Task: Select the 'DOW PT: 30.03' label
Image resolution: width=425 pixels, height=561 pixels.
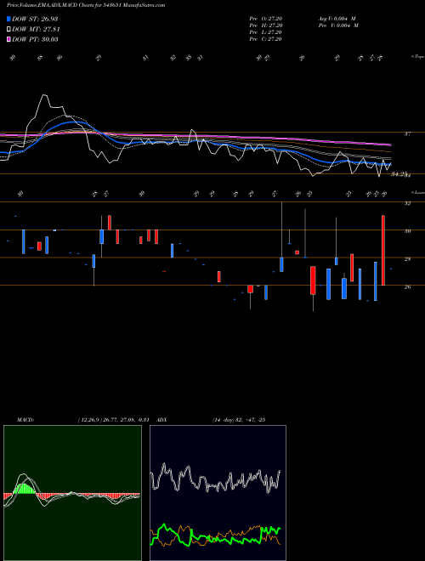Action: (35, 40)
